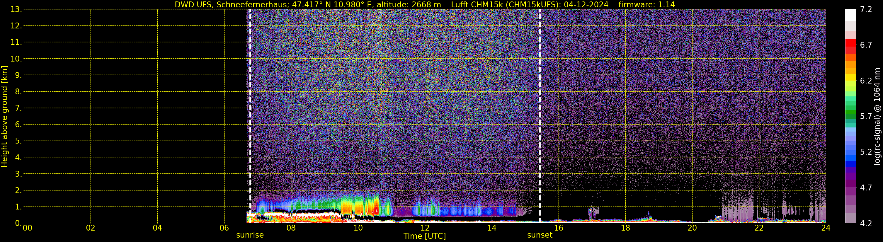Click the time axis tick label 14
The image size is (883, 242).
pyautogui.click(x=491, y=228)
